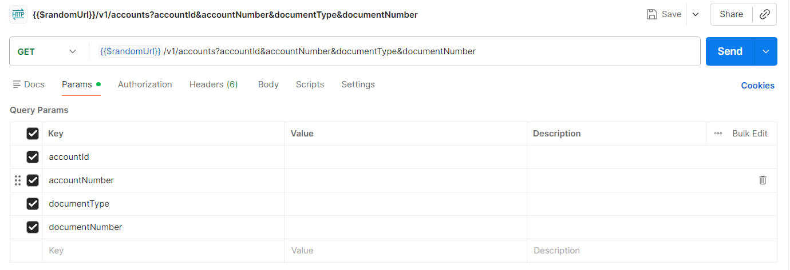790x270 pixels.
Task: Uncheck the documentType parameter checkbox
Action: [x=33, y=204]
